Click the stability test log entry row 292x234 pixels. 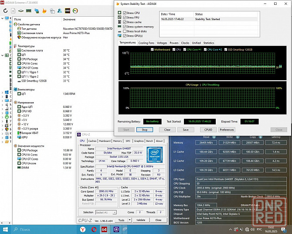(209, 19)
